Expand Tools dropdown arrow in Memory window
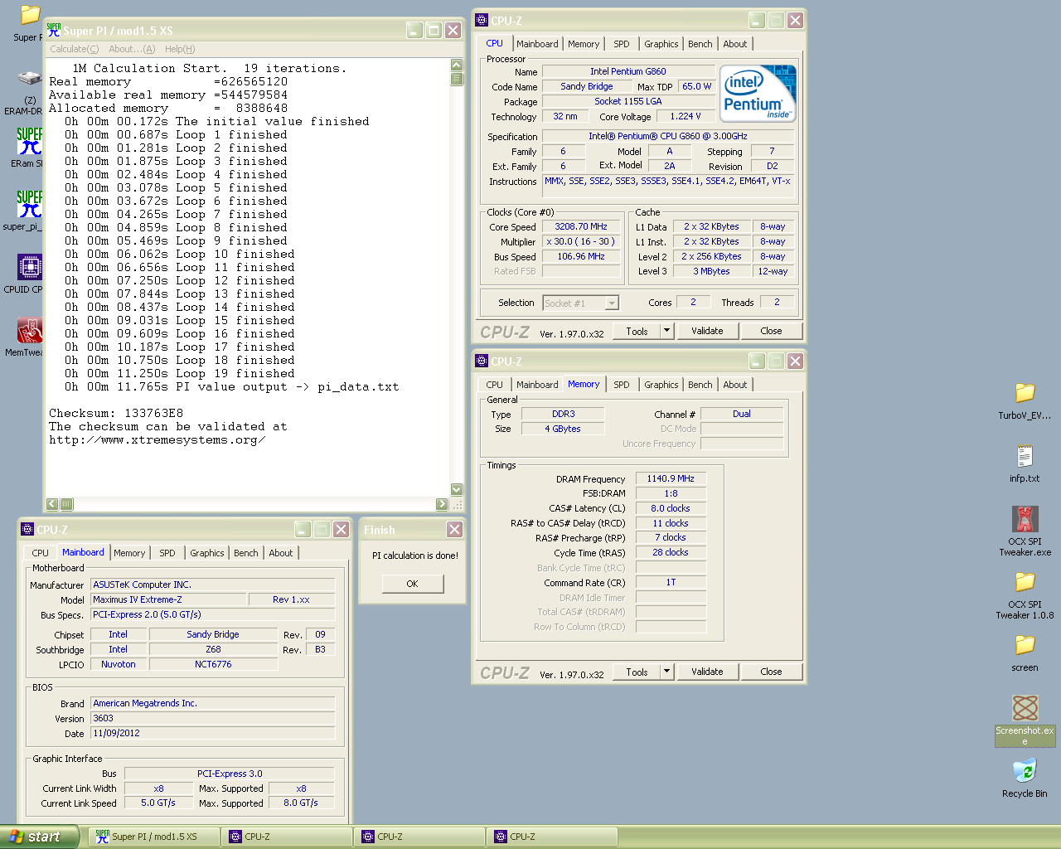 coord(666,672)
